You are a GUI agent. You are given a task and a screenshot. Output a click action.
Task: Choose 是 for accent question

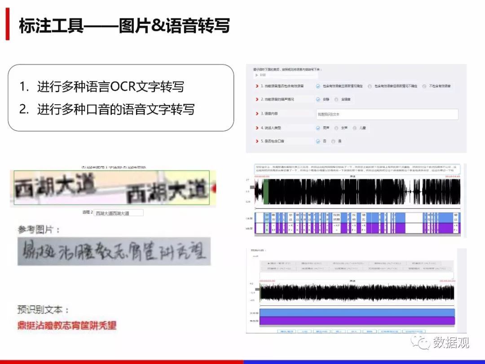333,142
